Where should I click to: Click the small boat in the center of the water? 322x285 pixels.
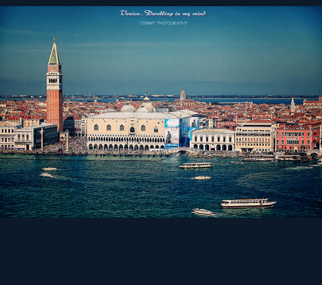coord(202,177)
